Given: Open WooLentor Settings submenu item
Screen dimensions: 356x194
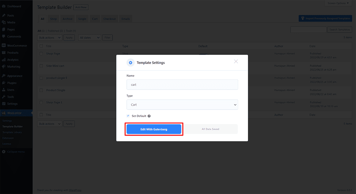Looking at the screenshot, I should point(7,121).
